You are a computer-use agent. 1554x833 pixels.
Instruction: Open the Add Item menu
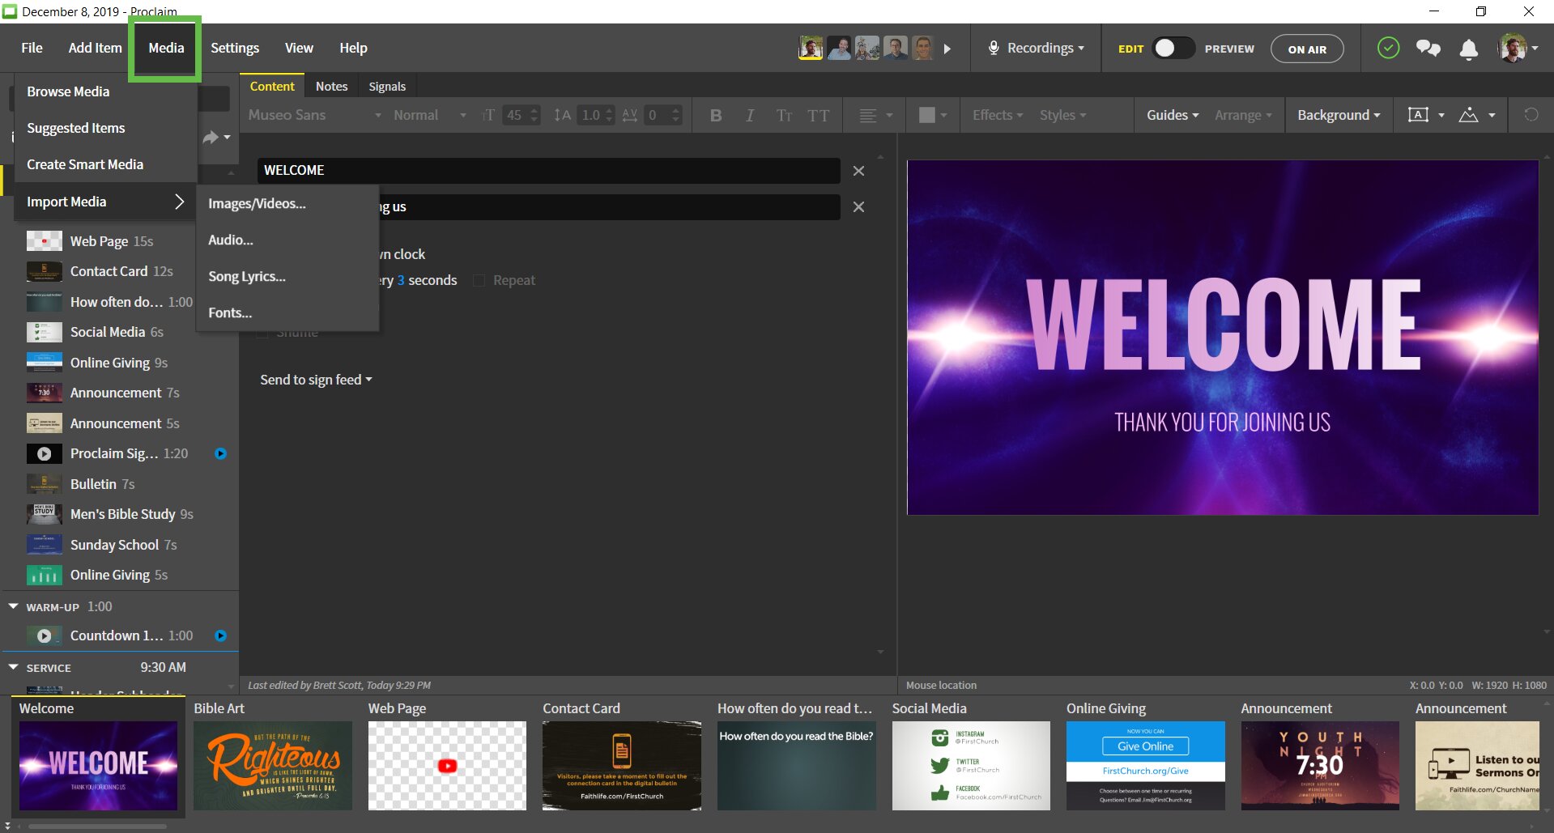coord(95,48)
